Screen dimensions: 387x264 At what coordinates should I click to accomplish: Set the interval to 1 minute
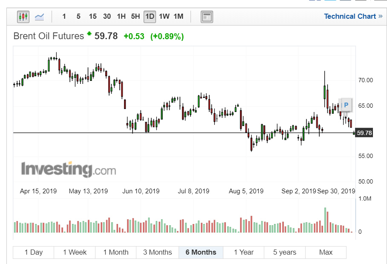64,17
